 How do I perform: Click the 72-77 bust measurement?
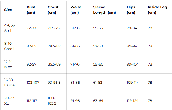point(31,28)
